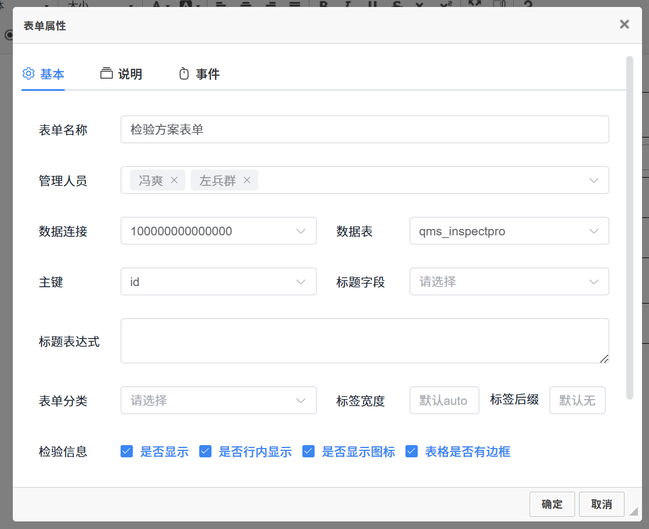Viewport: 649px width, 529px height.
Task: Remove the 冯爽 tag from 管理人员
Action: 174,181
